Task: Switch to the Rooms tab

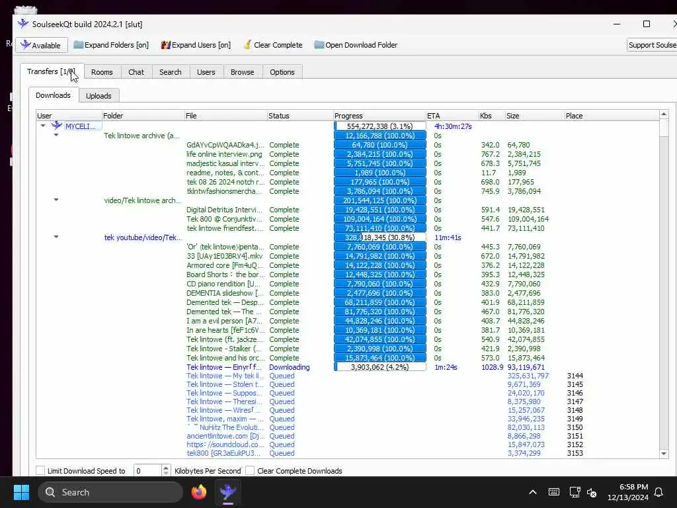Action: tap(102, 72)
